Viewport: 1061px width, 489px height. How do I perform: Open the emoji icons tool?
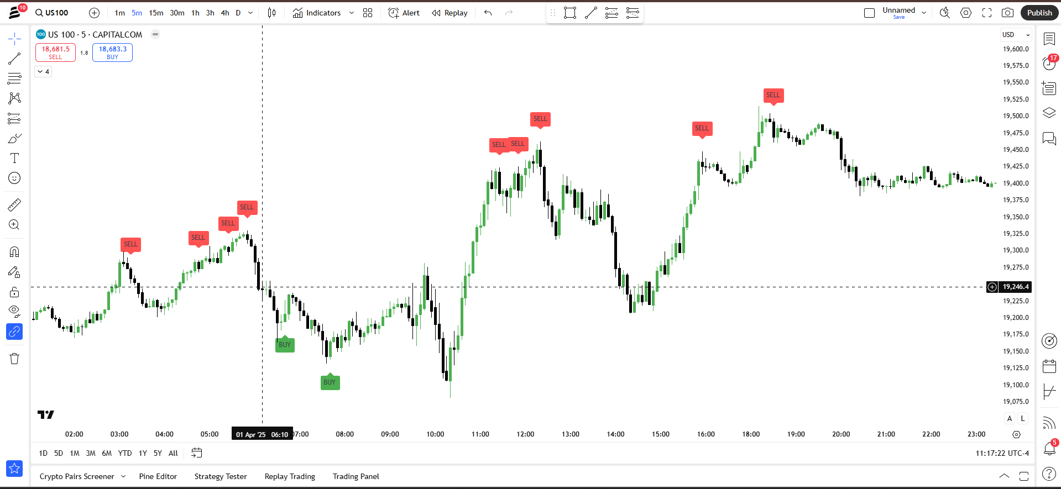(14, 178)
